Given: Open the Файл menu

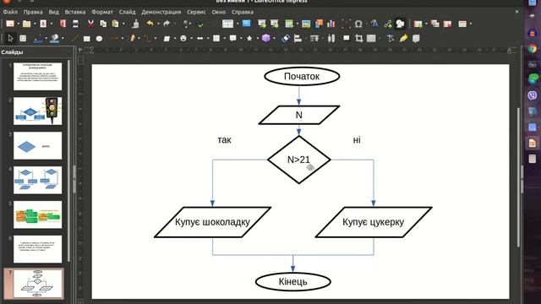Looking at the screenshot, I should (x=10, y=12).
